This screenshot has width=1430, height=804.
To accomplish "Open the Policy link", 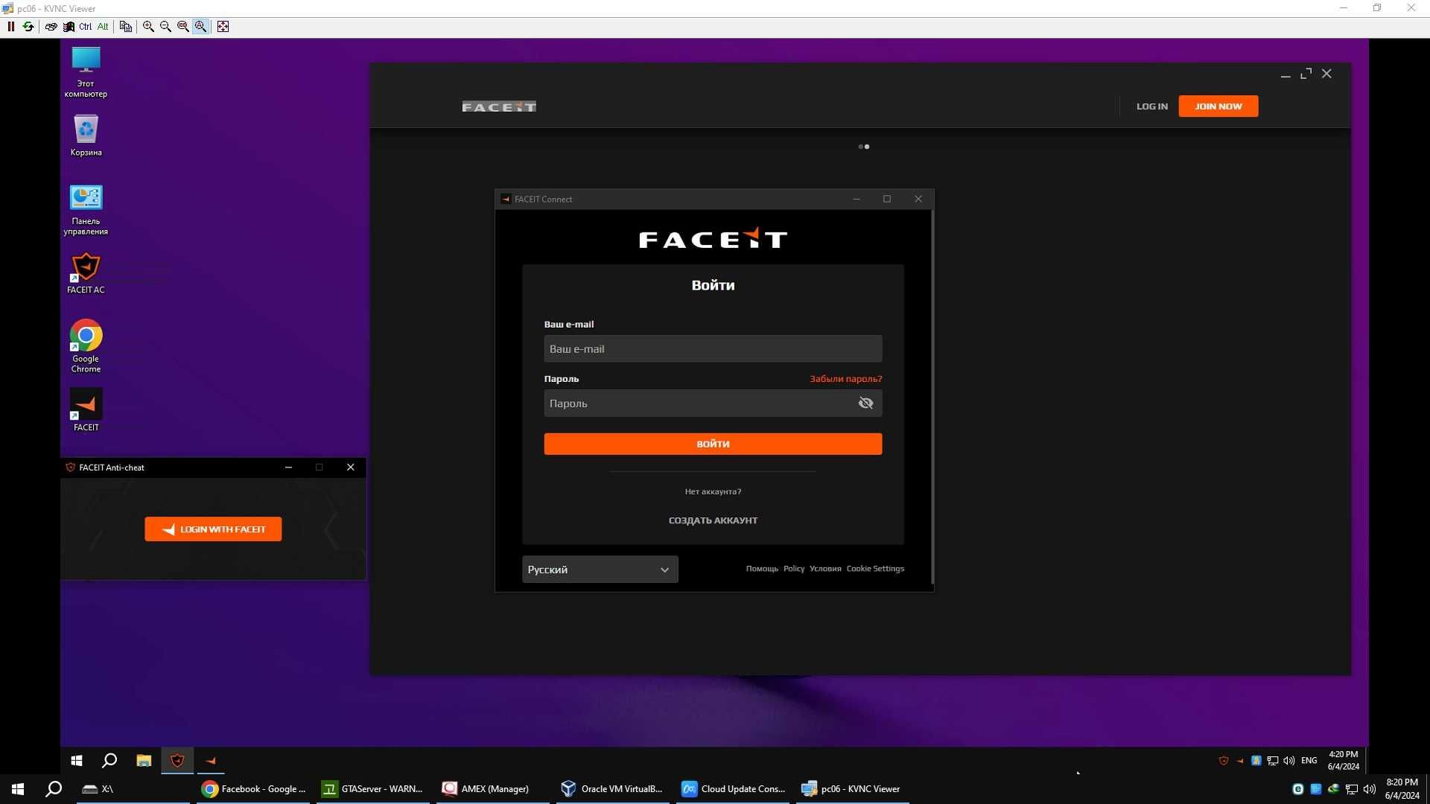I will click(x=794, y=569).
